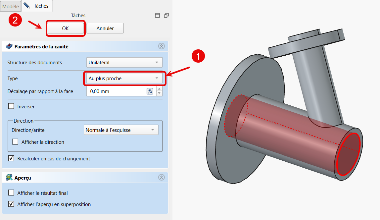Open the expression editor fx icon

click(x=150, y=91)
